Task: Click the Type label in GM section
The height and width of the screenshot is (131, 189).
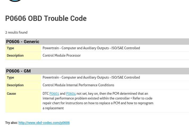Action: click(10, 78)
